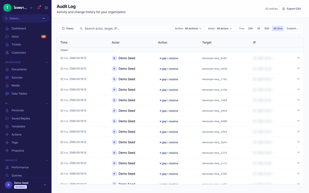The width and height of the screenshot is (309, 193).
Task: Expand the log row for message:msg_k3Hk
Action: [298, 174]
